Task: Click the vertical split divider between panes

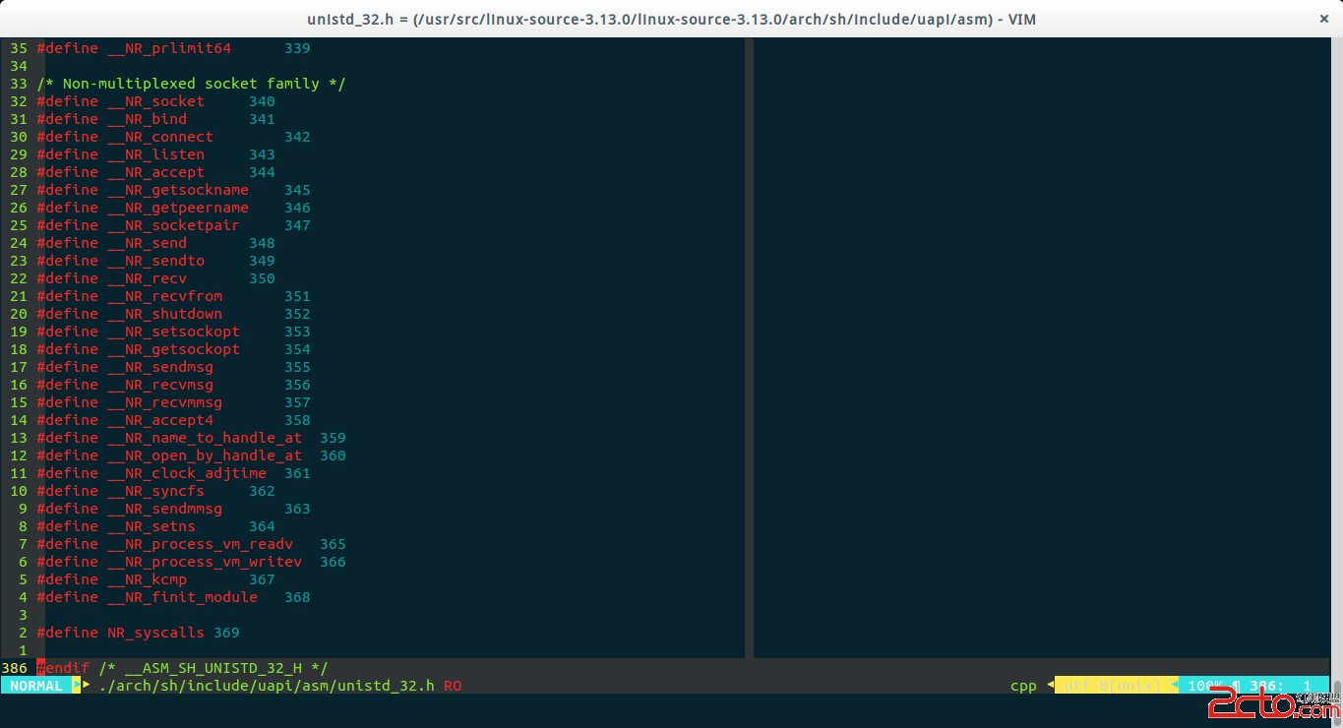Action: [x=749, y=348]
